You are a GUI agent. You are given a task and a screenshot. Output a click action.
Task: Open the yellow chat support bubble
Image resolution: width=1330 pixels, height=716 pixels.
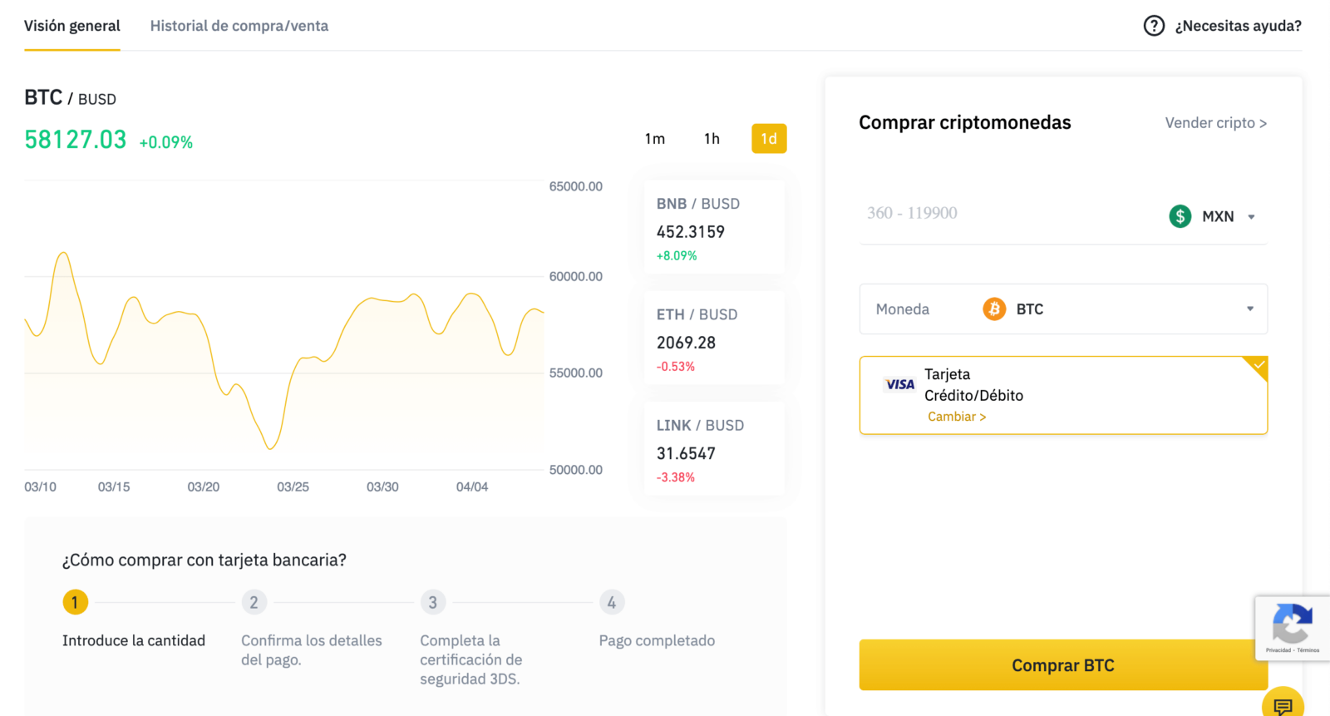1283,704
